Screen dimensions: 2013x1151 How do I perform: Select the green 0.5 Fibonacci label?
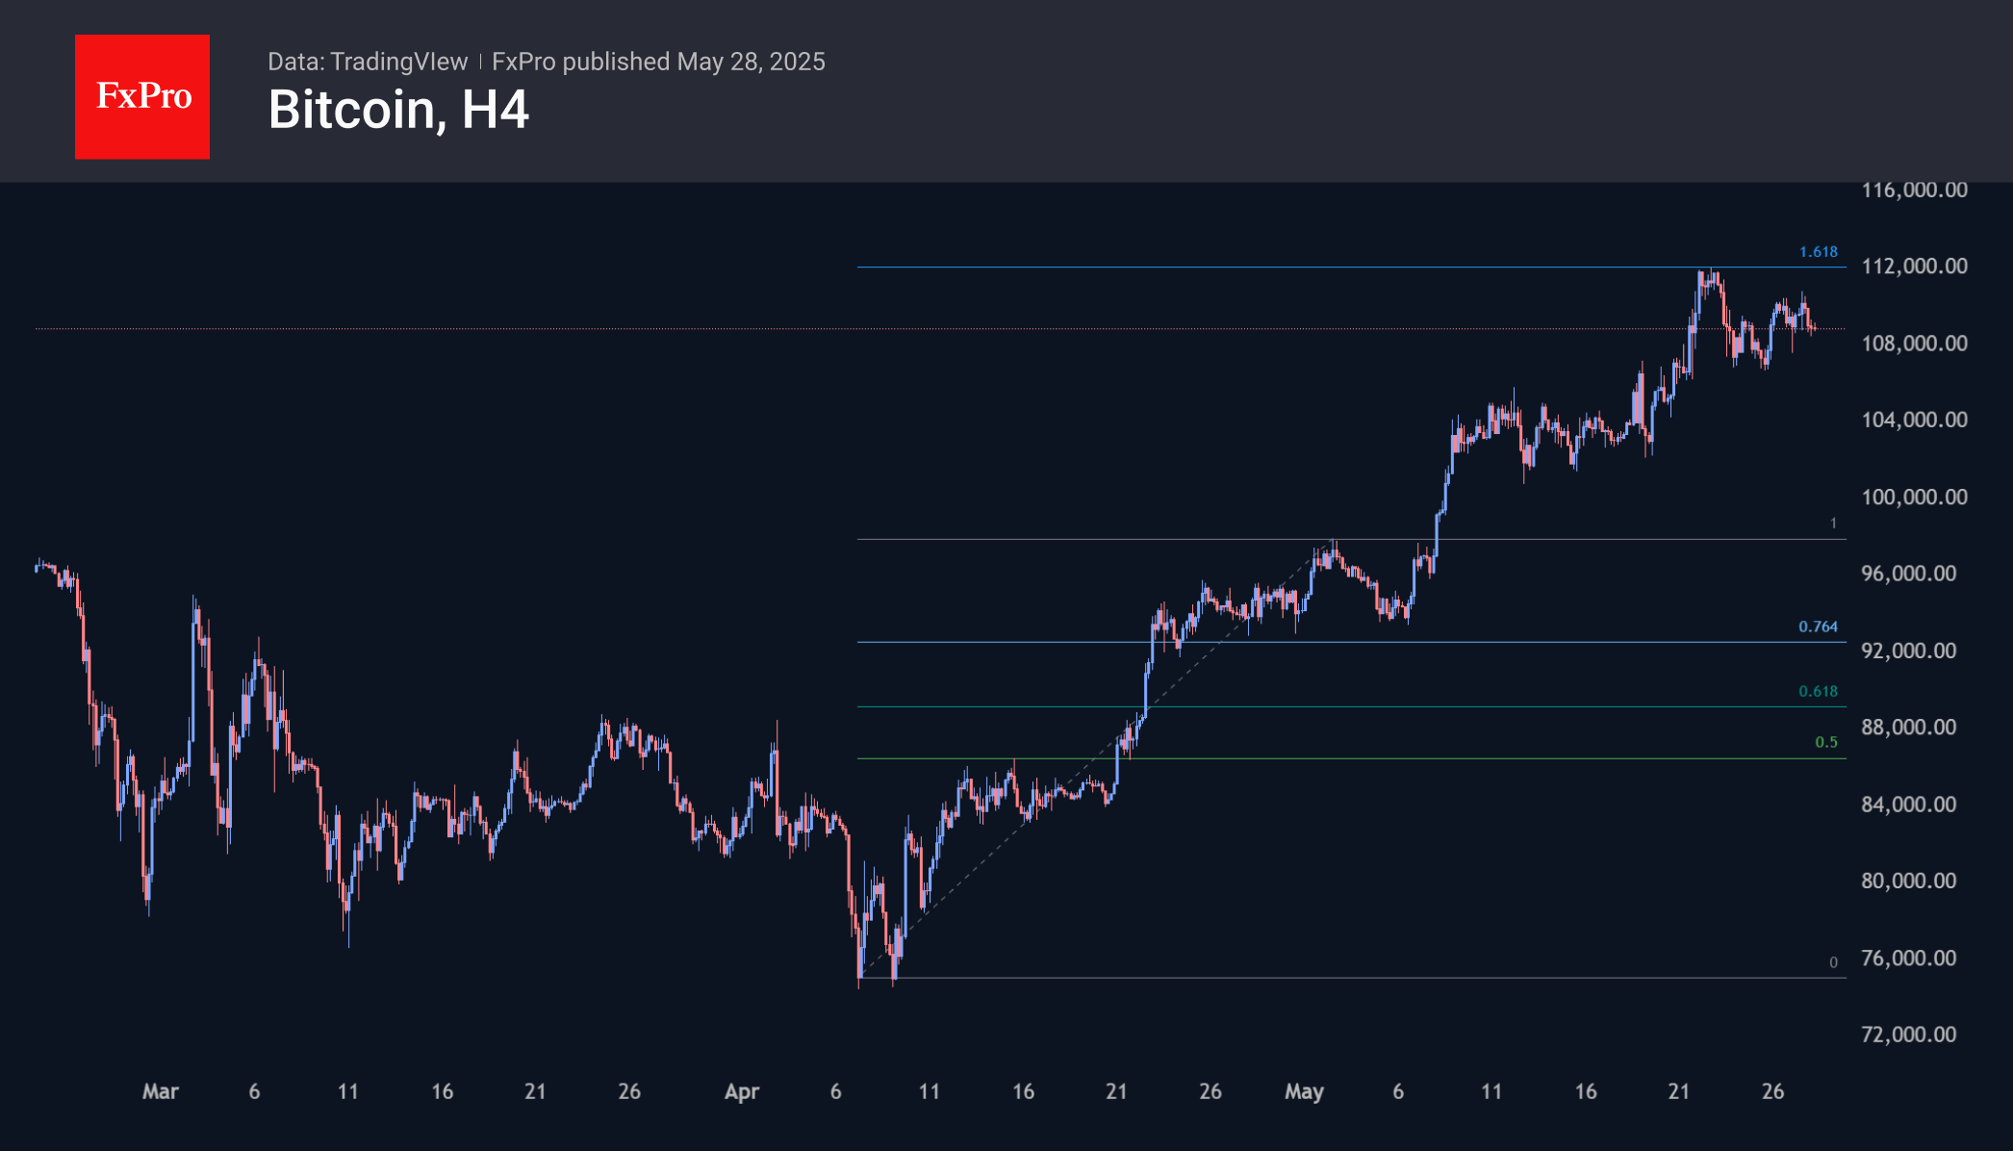pos(1825,742)
